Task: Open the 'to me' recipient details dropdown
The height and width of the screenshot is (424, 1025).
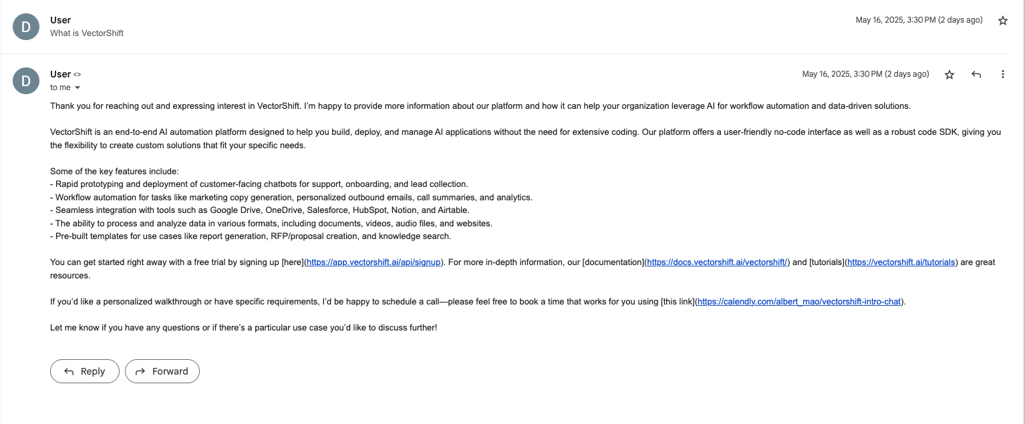Action: 65,87
